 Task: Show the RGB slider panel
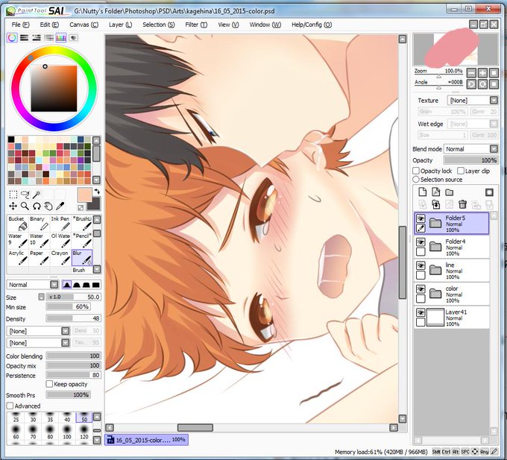pos(25,38)
